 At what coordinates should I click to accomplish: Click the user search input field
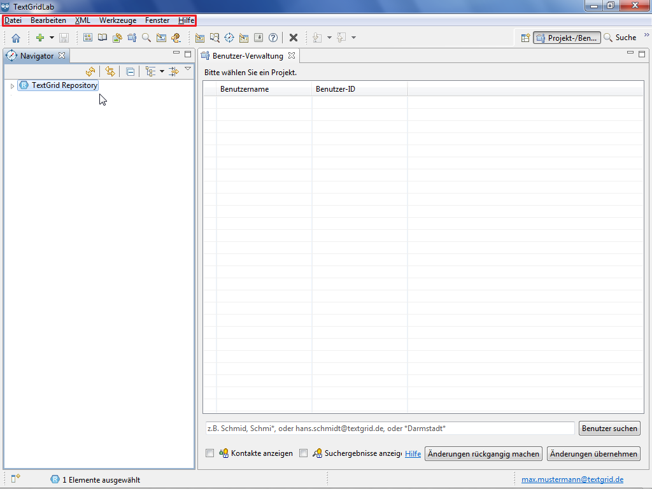click(388, 429)
